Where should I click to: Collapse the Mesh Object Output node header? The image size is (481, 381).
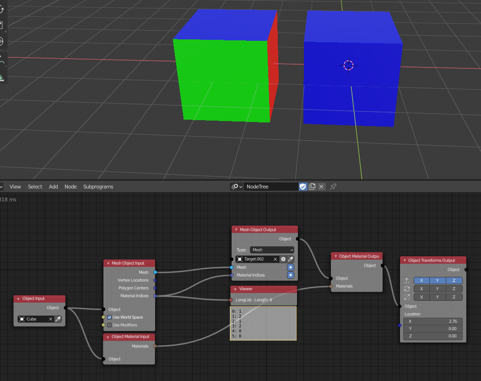coord(236,229)
